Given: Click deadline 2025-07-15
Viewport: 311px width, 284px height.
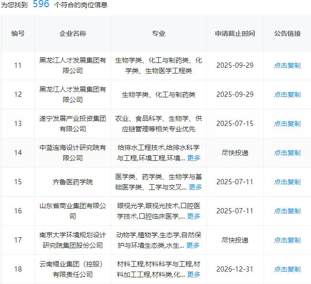Looking at the screenshot, I should (x=235, y=124).
